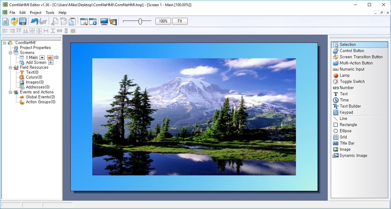Viewport: 391px width, 209px height.
Task: Click the Open Project folder icon
Action: pos(14,21)
